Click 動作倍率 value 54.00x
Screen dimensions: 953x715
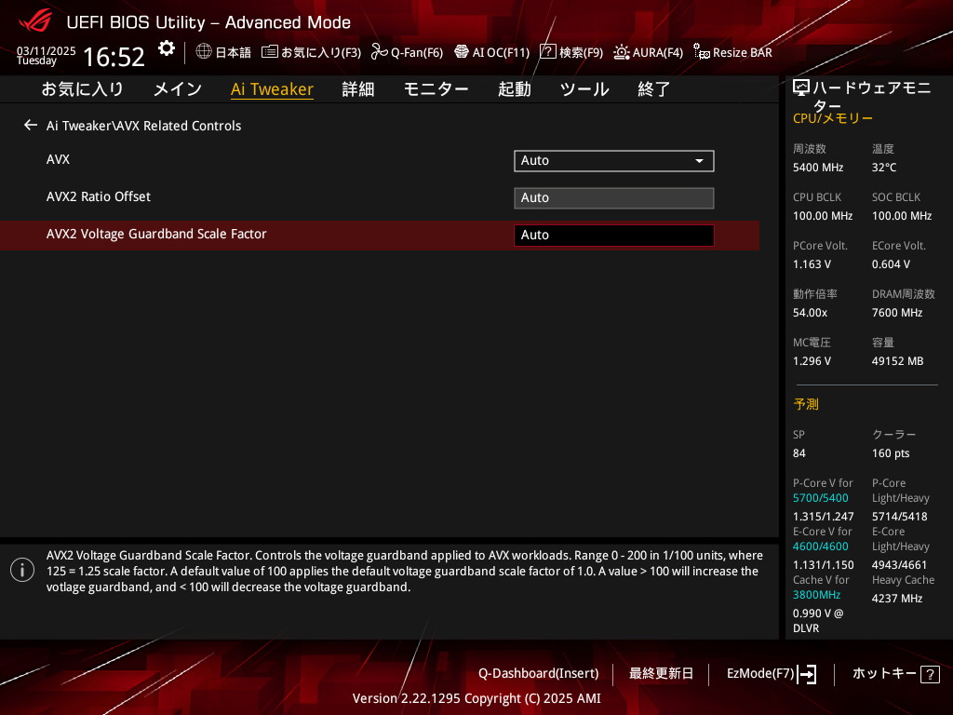coord(810,313)
